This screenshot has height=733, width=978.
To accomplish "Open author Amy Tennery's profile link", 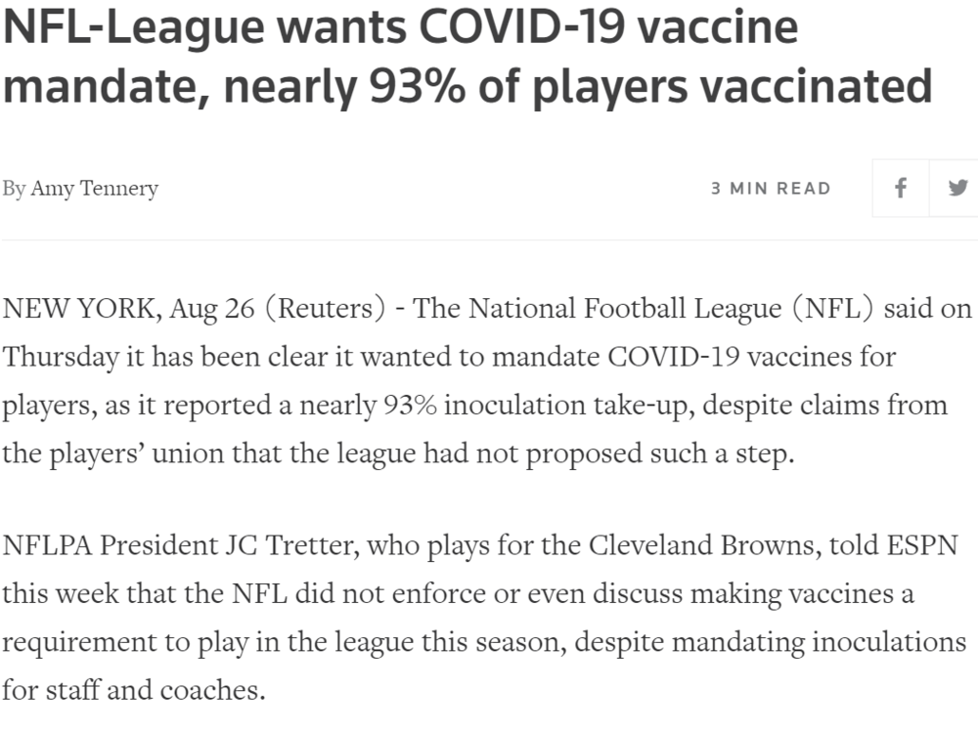I will (x=94, y=189).
